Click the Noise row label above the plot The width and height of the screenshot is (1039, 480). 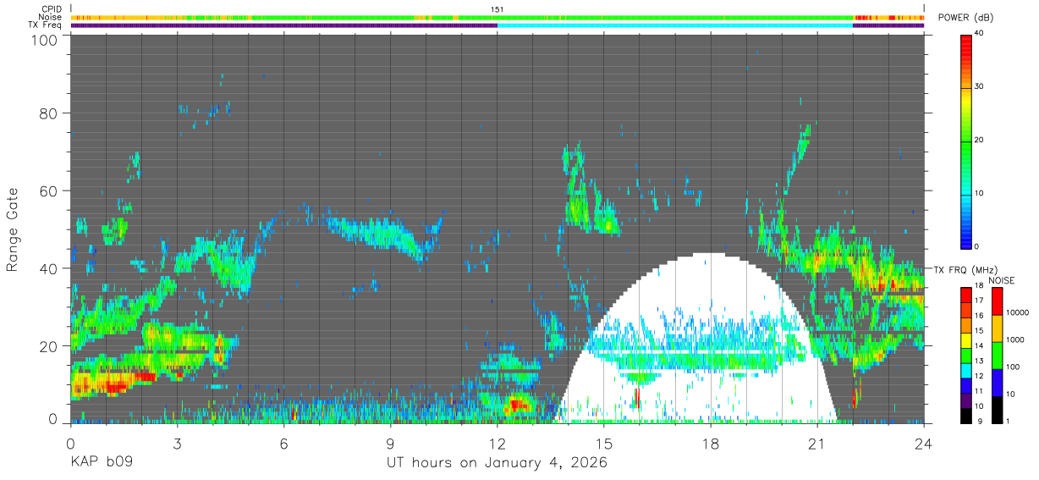click(49, 17)
